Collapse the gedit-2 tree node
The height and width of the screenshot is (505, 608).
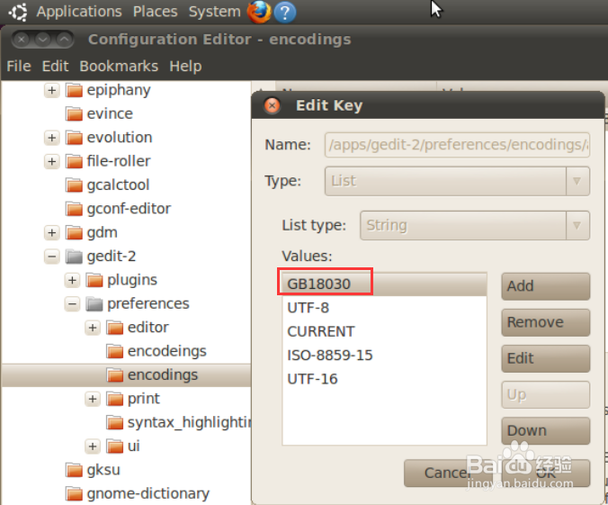point(51,257)
